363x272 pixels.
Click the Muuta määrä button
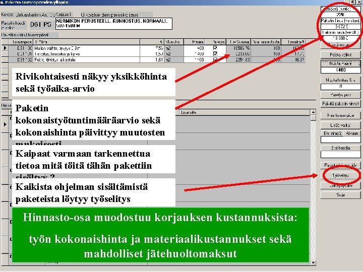[340, 63]
